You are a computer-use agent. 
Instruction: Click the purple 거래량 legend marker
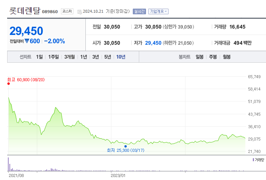tap(253, 160)
